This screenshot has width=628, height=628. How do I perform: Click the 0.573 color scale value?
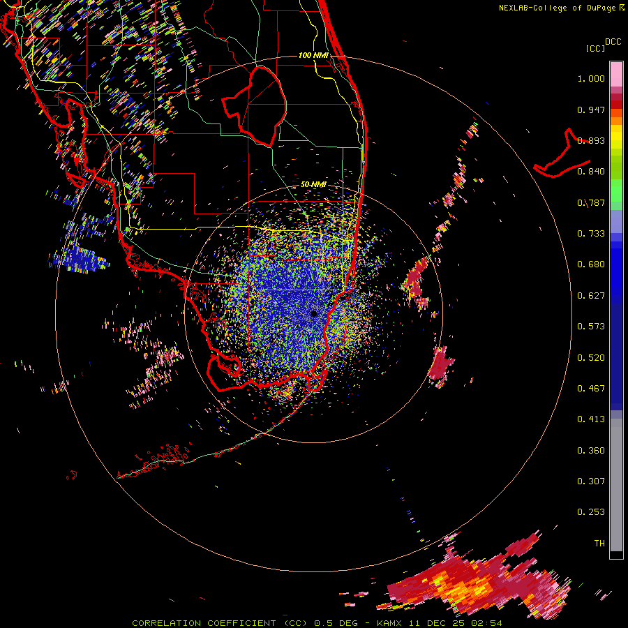tap(591, 327)
